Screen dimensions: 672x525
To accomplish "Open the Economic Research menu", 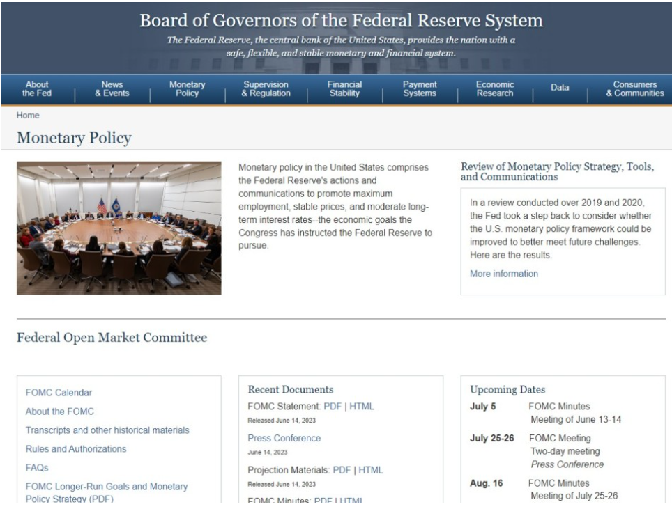I will pos(494,88).
